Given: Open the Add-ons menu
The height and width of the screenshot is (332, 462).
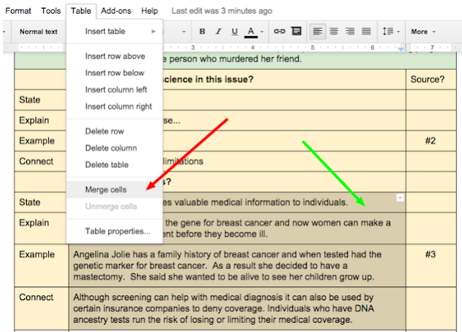Looking at the screenshot, I should tap(115, 11).
